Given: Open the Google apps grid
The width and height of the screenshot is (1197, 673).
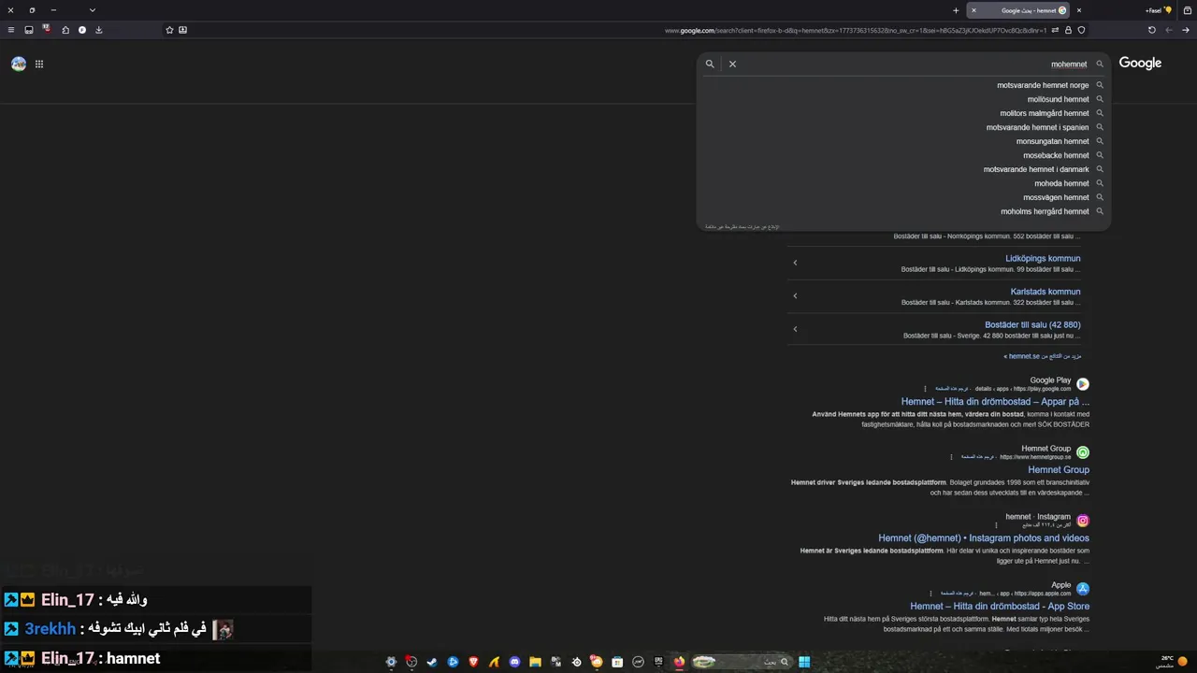Looking at the screenshot, I should pyautogui.click(x=39, y=64).
